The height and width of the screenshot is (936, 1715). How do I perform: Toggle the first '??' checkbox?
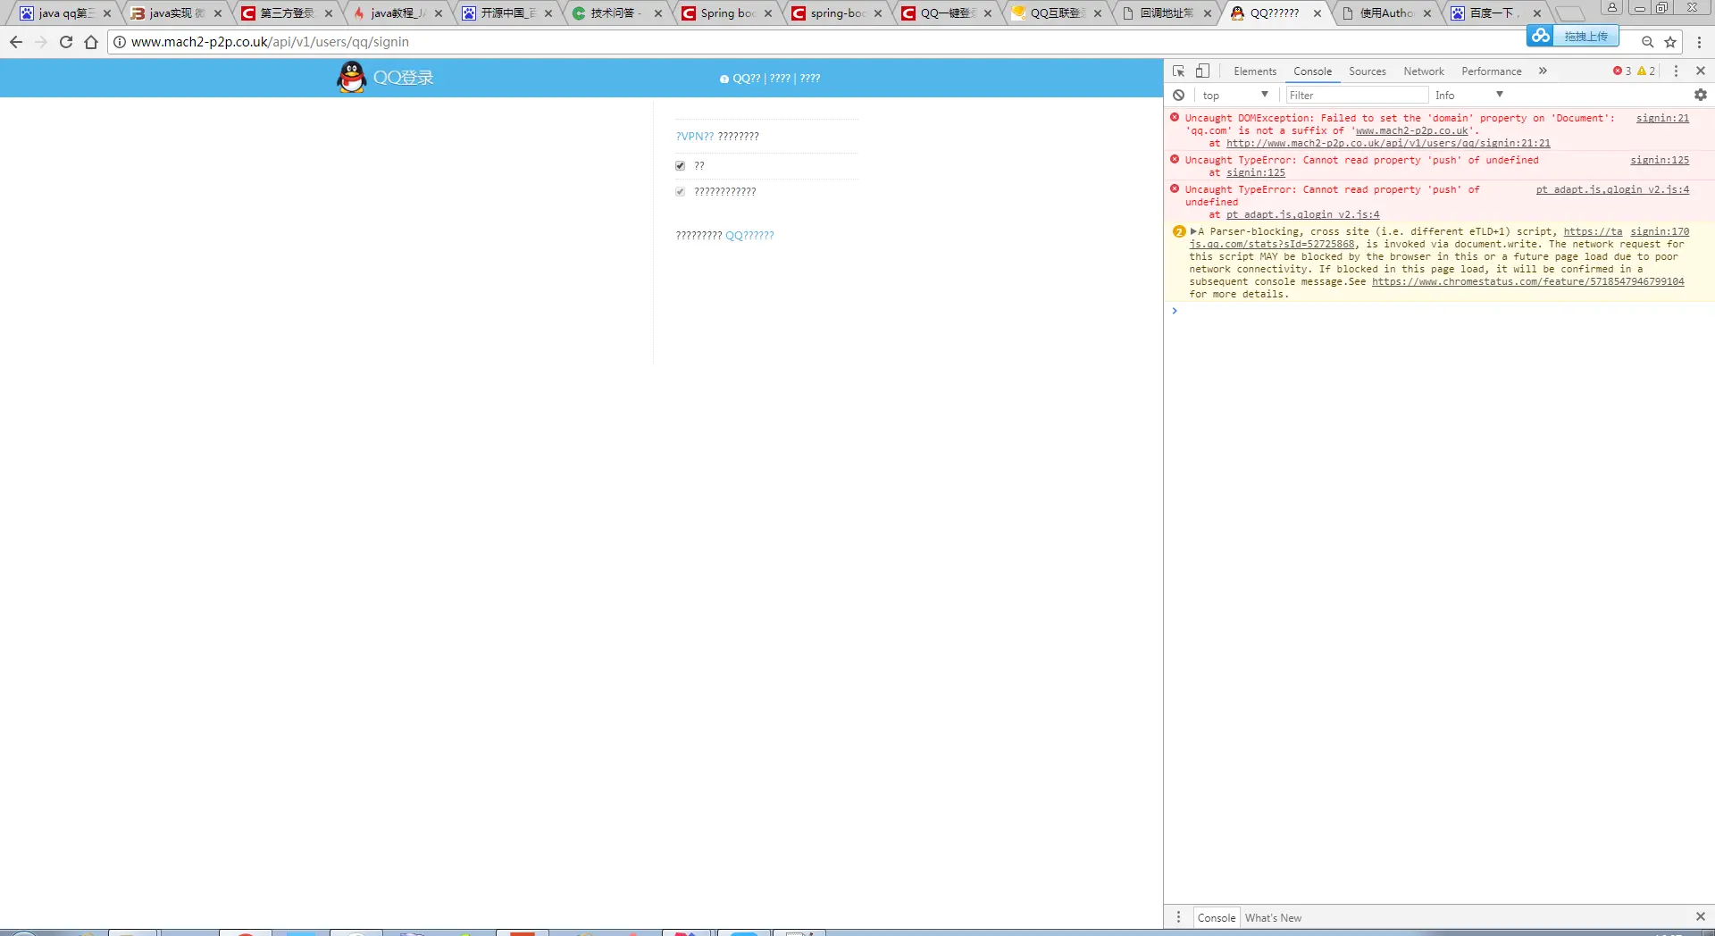680,166
